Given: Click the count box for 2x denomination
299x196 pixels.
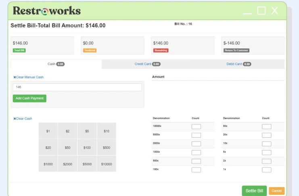Looking at the screenshot, I should tap(267, 161).
